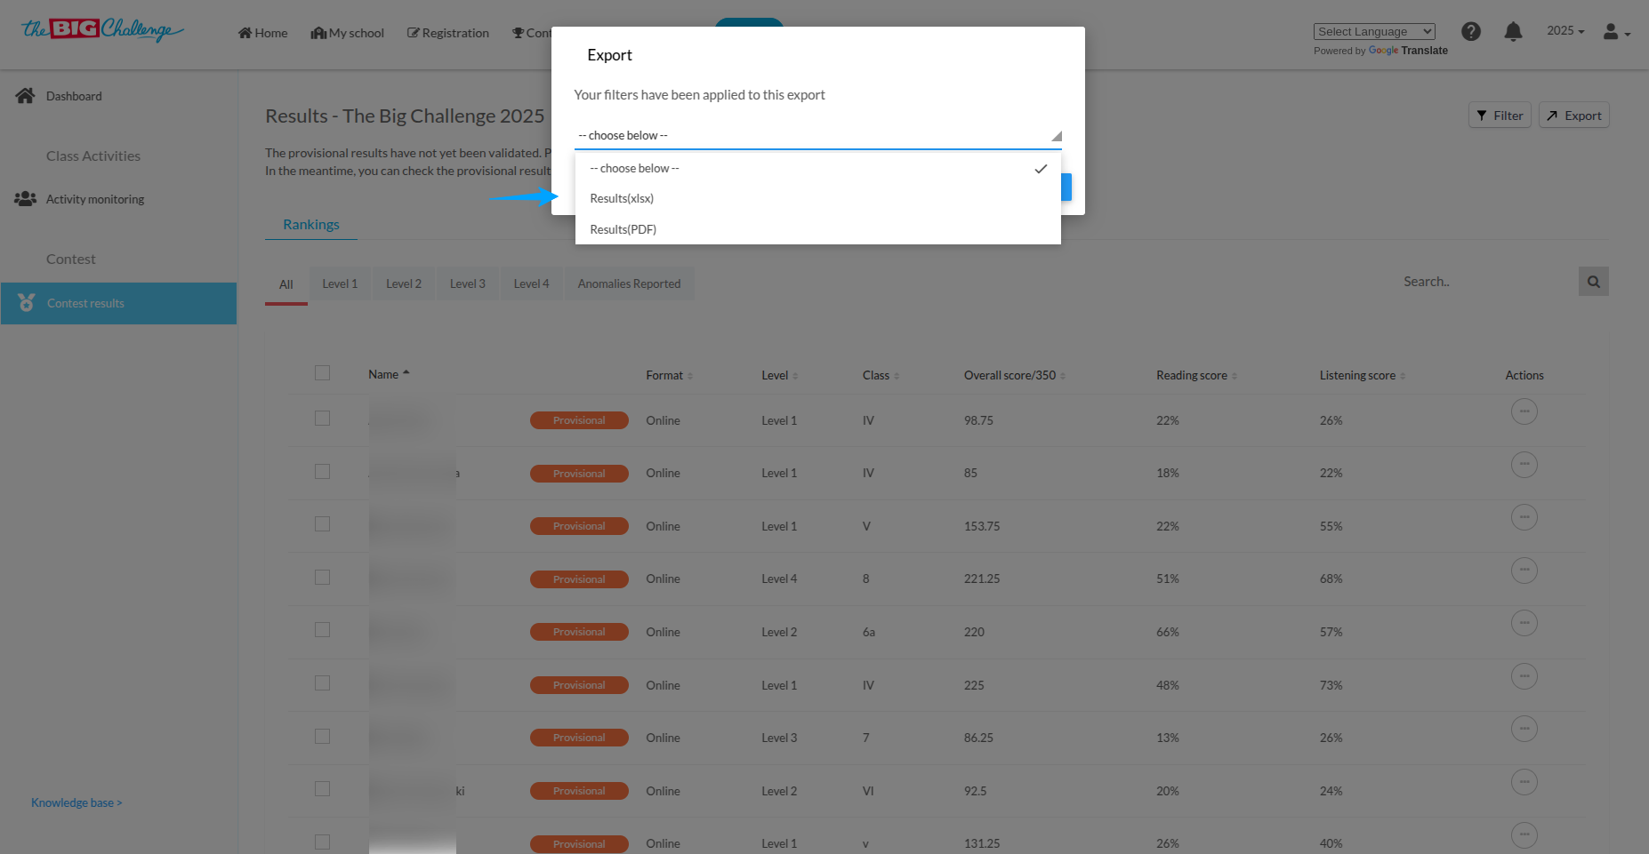Select the All results tab

click(x=286, y=284)
